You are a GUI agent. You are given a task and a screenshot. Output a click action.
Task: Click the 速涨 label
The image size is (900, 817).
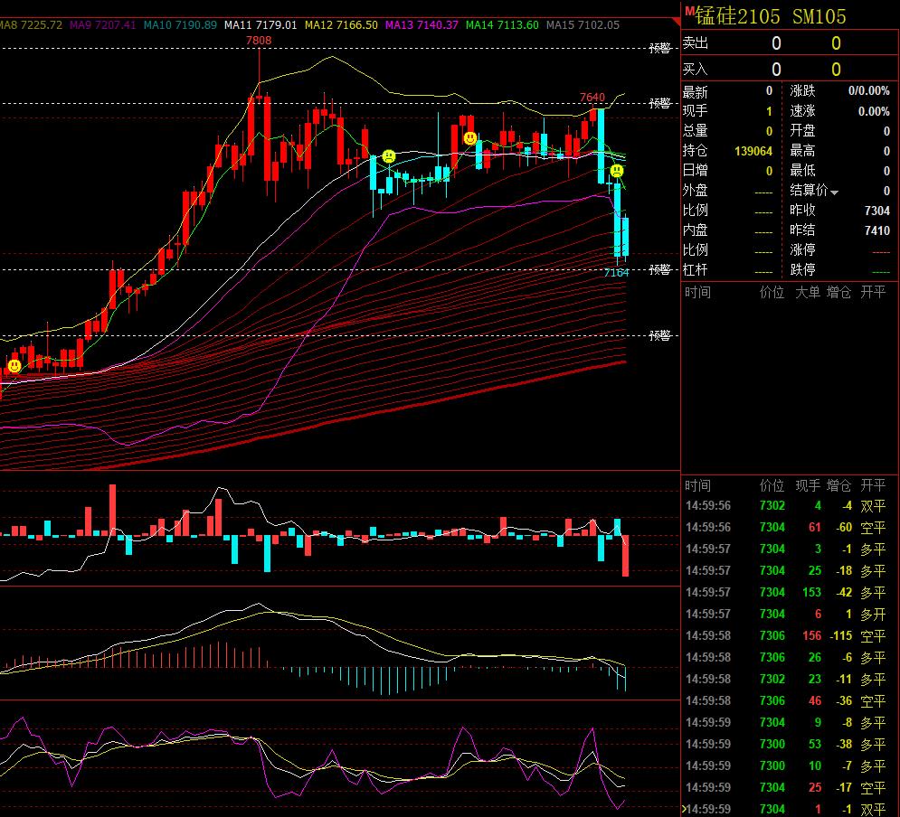pos(802,110)
